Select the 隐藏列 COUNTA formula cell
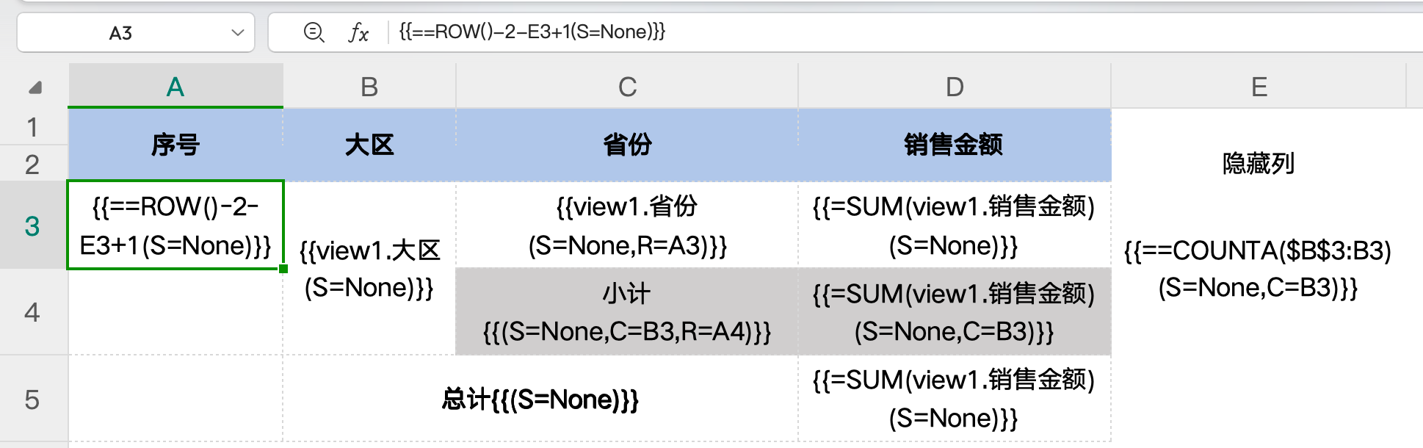The image size is (1423, 448). pos(1258,269)
